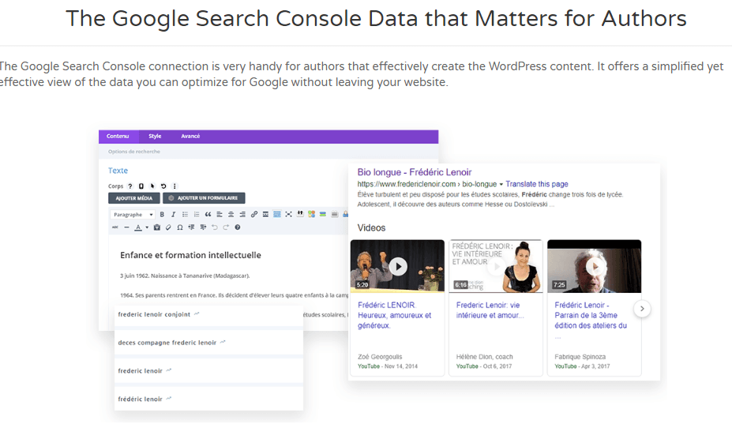732x443 pixels.
Task: Click the next arrow in the Videos carousel
Action: pos(642,309)
